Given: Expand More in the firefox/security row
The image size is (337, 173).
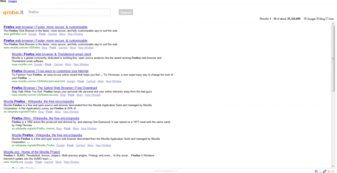Looking at the screenshot, I should [x=79, y=95].
